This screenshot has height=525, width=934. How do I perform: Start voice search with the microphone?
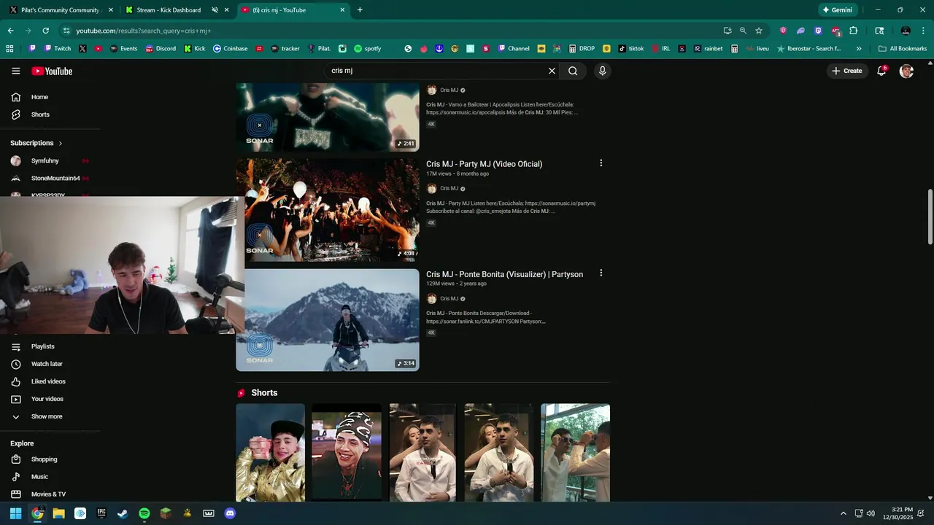click(x=602, y=71)
